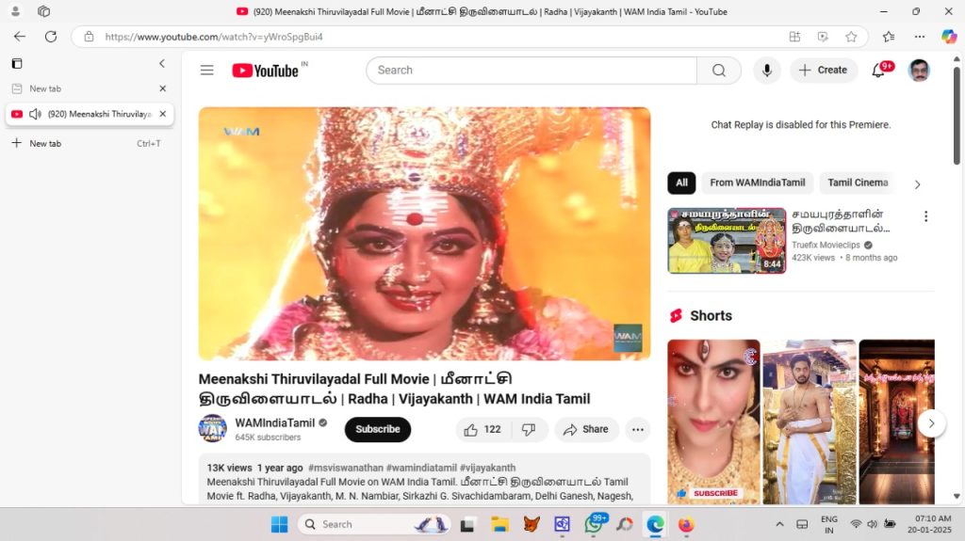Image resolution: width=965 pixels, height=541 pixels.
Task: Open the second Short of man in dhoti
Action: (x=810, y=422)
